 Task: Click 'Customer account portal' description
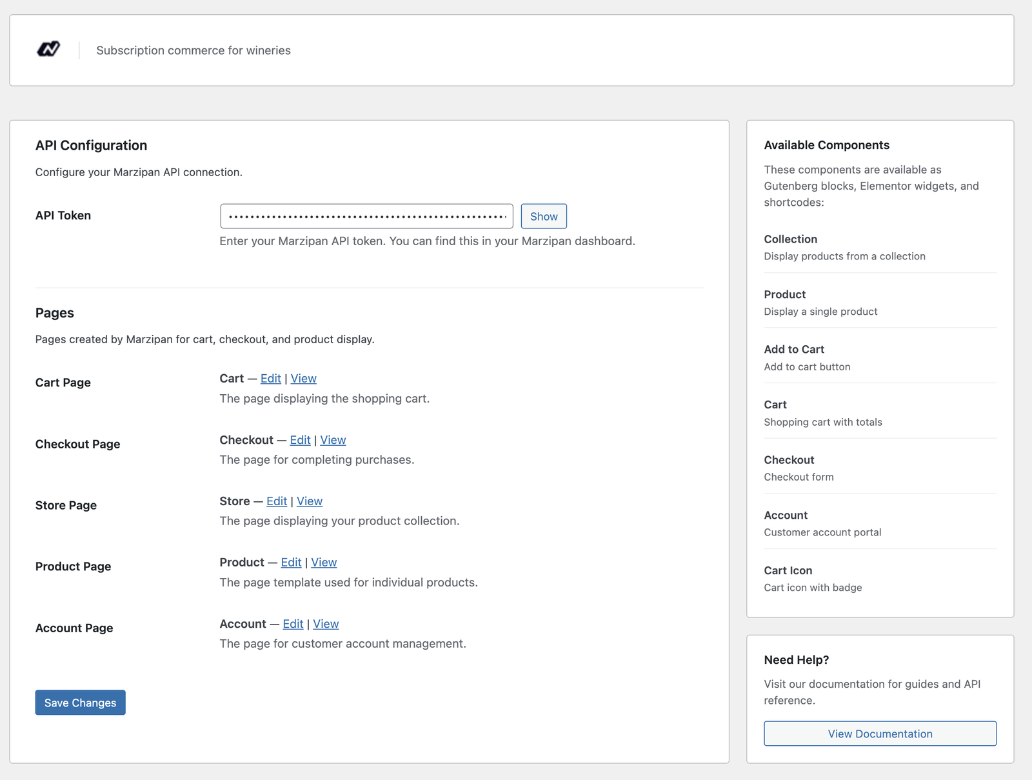coord(823,532)
